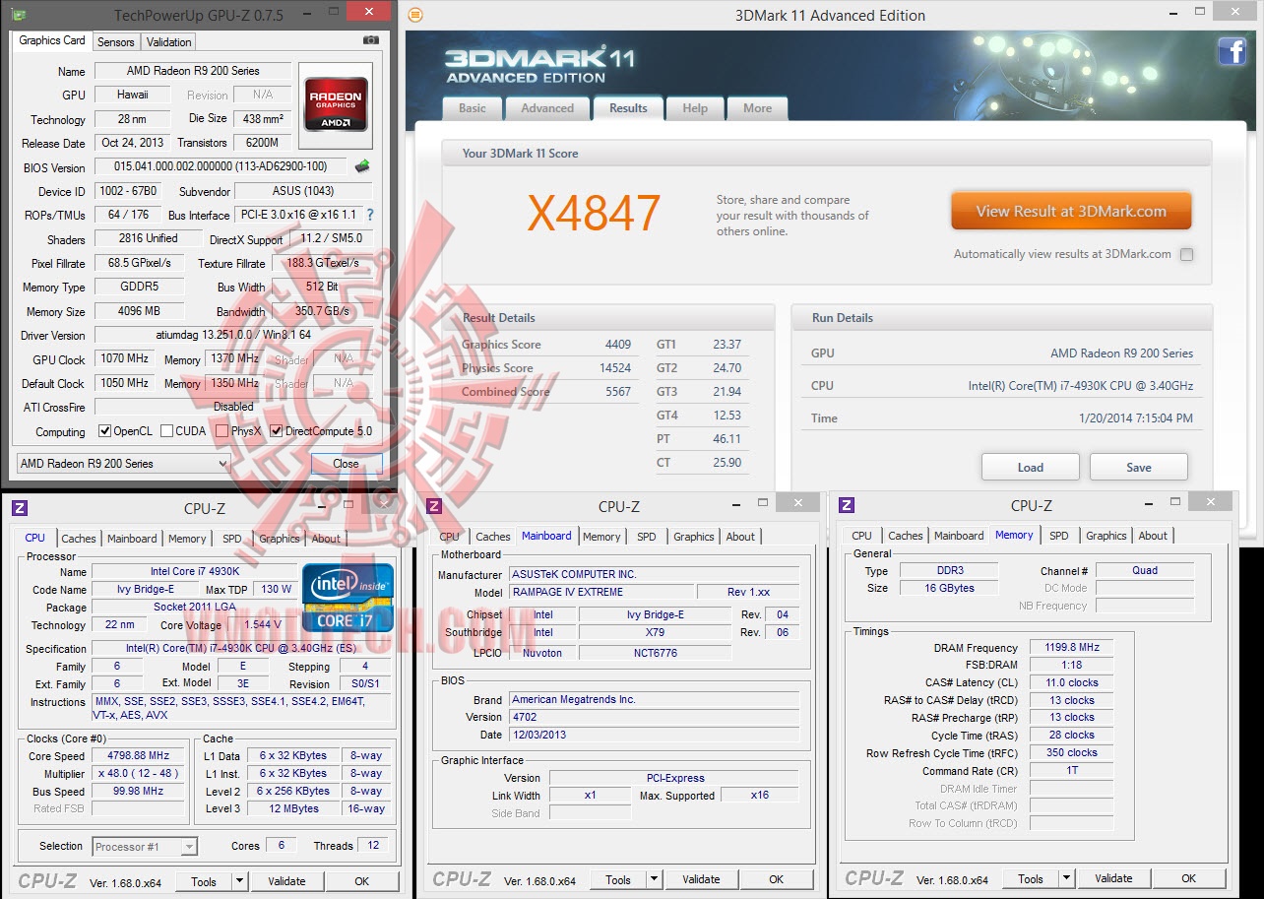
Task: Click the CPU-Z icon of the CPU tab window
Action: (x=20, y=508)
